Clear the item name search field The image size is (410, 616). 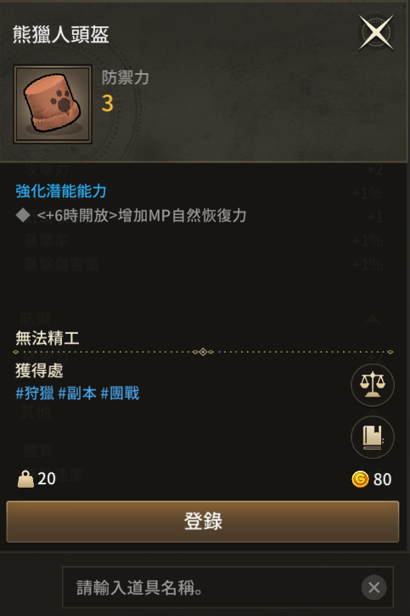(373, 587)
